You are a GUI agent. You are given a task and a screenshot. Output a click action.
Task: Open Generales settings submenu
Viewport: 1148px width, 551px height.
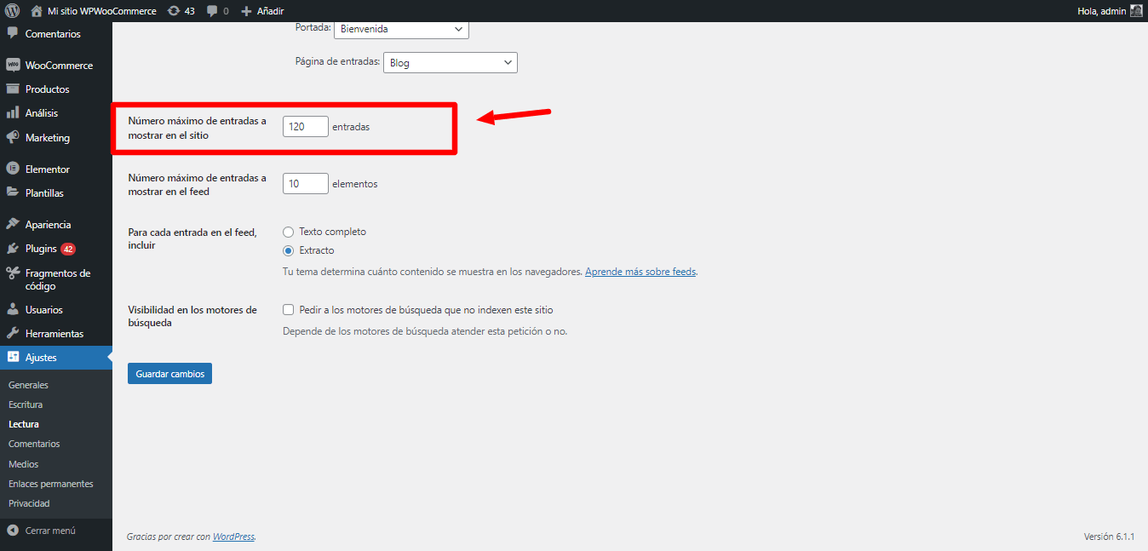[28, 385]
